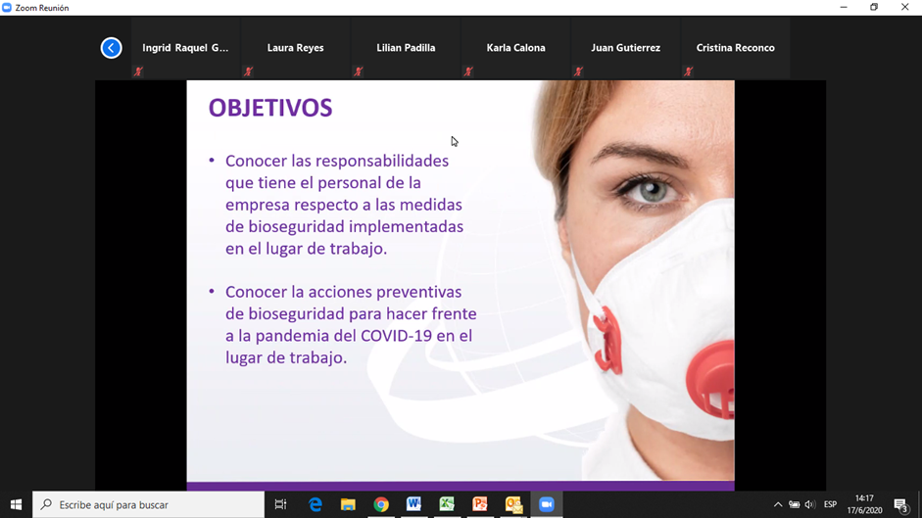Click muted mic icon under Lilian Padilla
Screen dimensions: 922x518
(358, 71)
